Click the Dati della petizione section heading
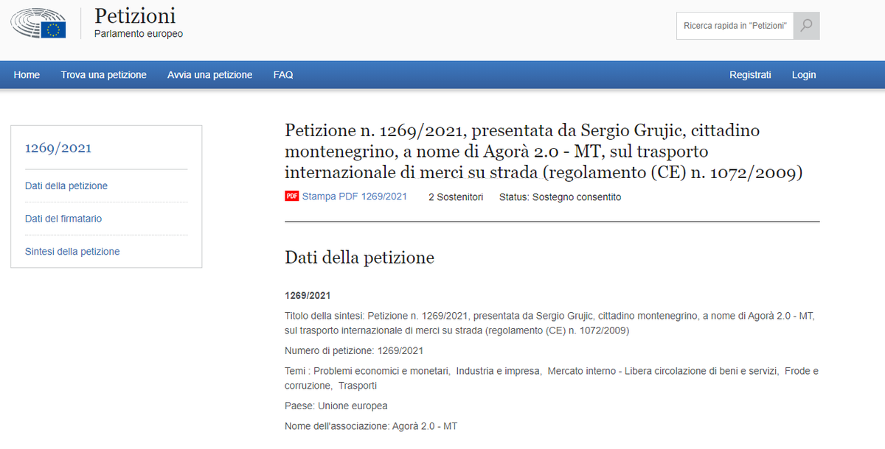Screen dimensions: 885x449 [359, 258]
